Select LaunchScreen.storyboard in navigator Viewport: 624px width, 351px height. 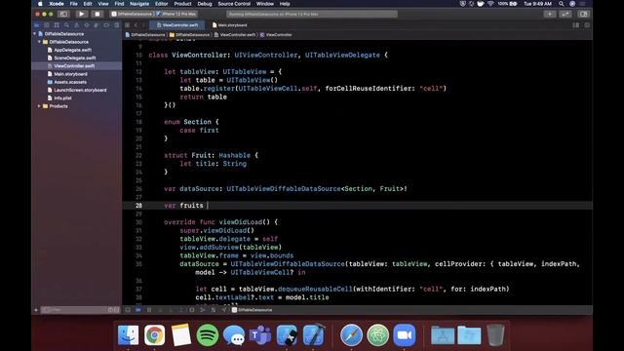click(x=80, y=90)
